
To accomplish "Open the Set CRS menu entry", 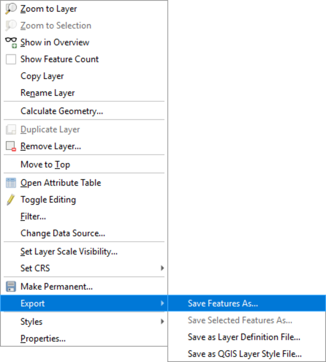I will 84,268.
